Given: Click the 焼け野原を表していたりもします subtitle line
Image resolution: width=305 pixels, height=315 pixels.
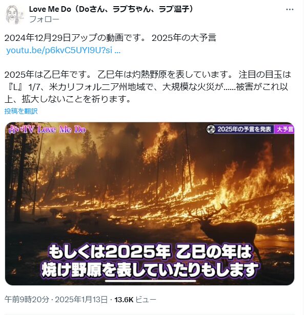Looking at the screenshot, I should (150, 269).
